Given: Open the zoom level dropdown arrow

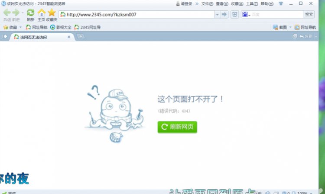Looking at the screenshot, I should point(311,193).
